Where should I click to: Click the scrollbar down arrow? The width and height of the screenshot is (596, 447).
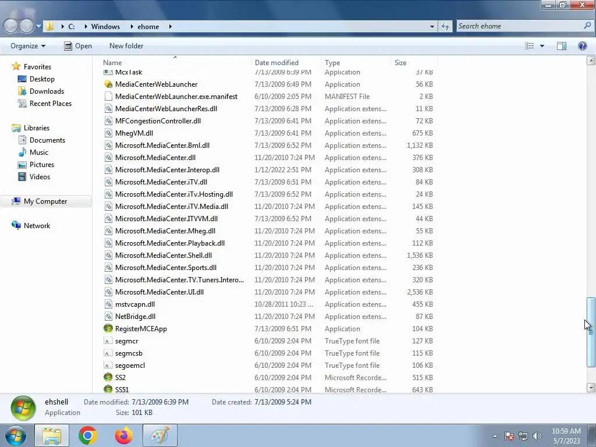[x=591, y=388]
